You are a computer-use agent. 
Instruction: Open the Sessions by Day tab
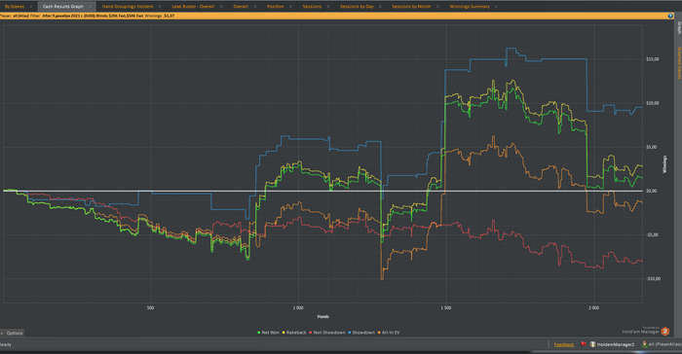tap(357, 7)
